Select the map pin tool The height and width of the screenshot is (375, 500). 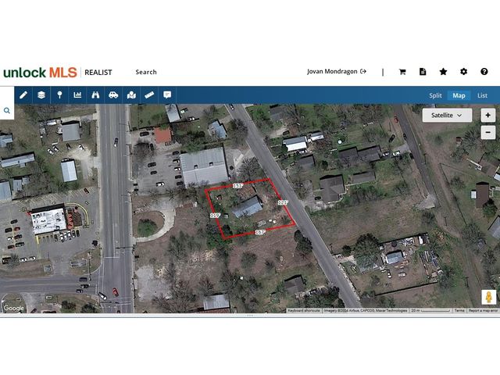pyautogui.click(x=59, y=95)
